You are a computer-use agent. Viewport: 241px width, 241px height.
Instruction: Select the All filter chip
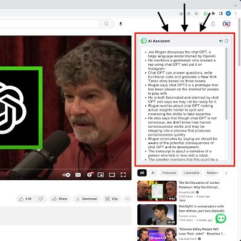click(x=142, y=173)
